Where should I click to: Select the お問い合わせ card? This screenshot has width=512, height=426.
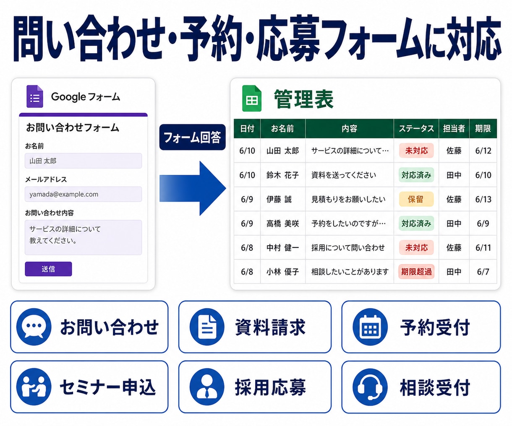tap(89, 327)
